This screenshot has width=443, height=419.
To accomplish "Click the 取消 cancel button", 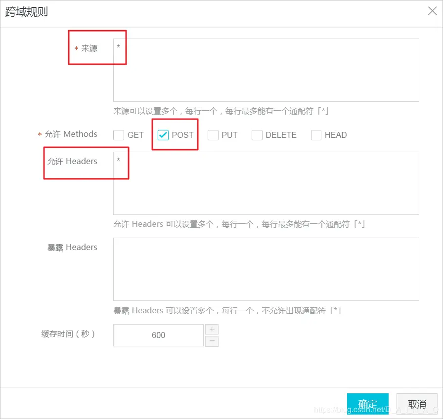I will (417, 404).
